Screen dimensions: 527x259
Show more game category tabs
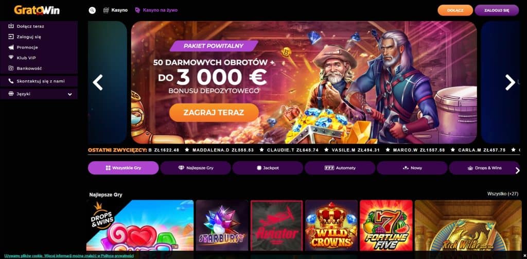pyautogui.click(x=517, y=170)
